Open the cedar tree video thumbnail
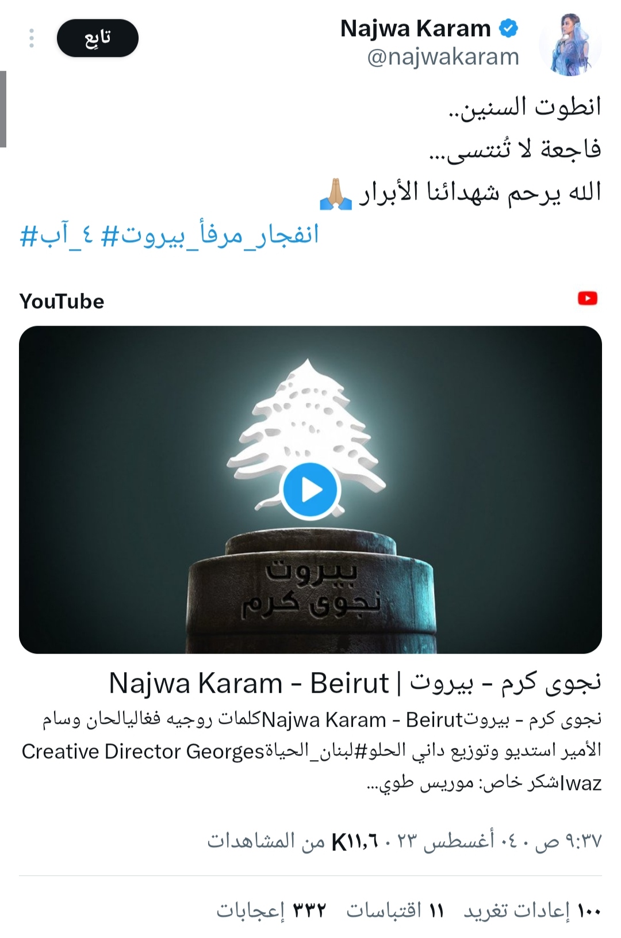This screenshot has height=938, width=621. 310,490
